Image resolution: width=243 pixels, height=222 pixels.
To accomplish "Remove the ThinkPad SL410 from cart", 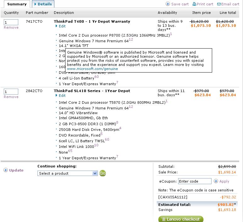I will point(11,97).
